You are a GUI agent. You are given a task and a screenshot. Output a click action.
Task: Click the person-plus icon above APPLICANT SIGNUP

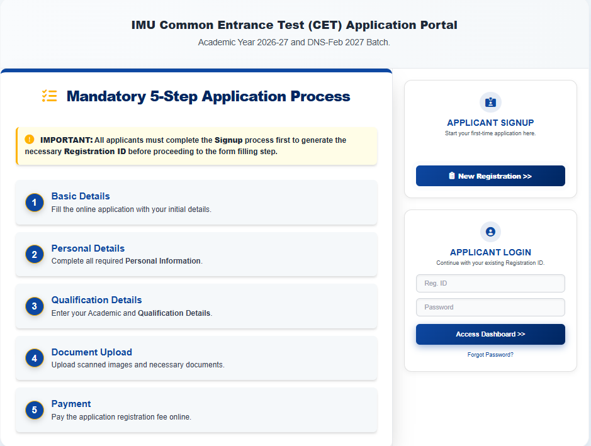coord(490,102)
